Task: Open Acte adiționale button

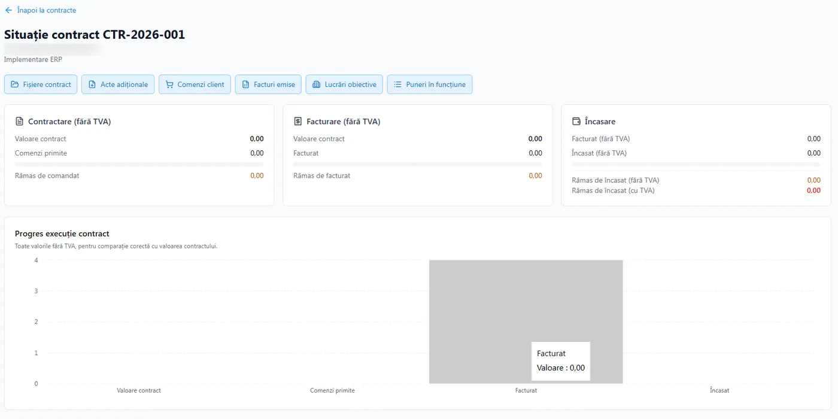Action: [118, 84]
